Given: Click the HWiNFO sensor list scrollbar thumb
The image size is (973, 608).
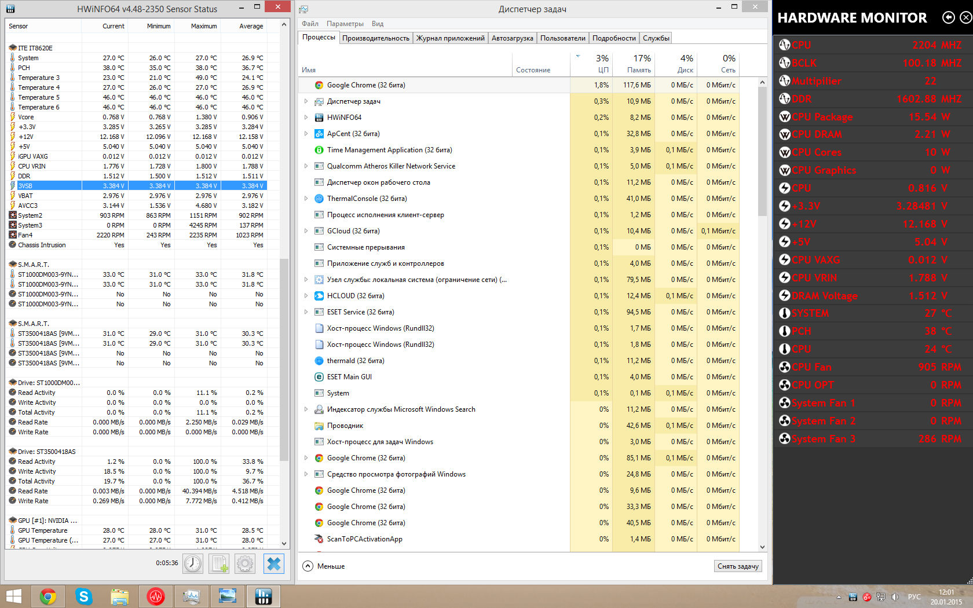Looking at the screenshot, I should tap(284, 359).
